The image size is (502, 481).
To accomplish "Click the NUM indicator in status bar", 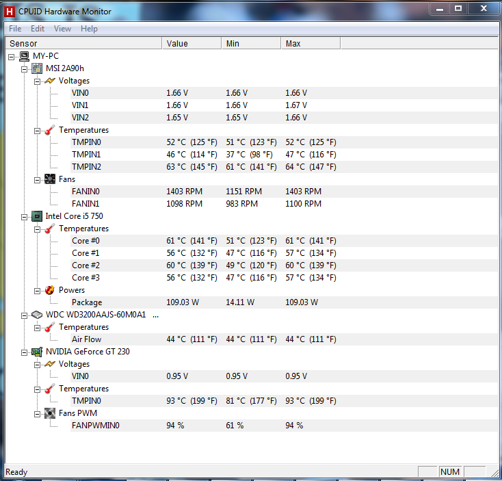I will (450, 472).
